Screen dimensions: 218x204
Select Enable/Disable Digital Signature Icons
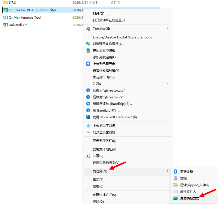click(x=122, y=37)
